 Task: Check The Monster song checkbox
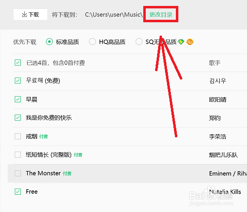[18, 173]
